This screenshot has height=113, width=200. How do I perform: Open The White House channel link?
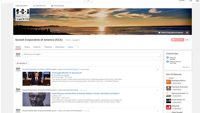point(60,75)
